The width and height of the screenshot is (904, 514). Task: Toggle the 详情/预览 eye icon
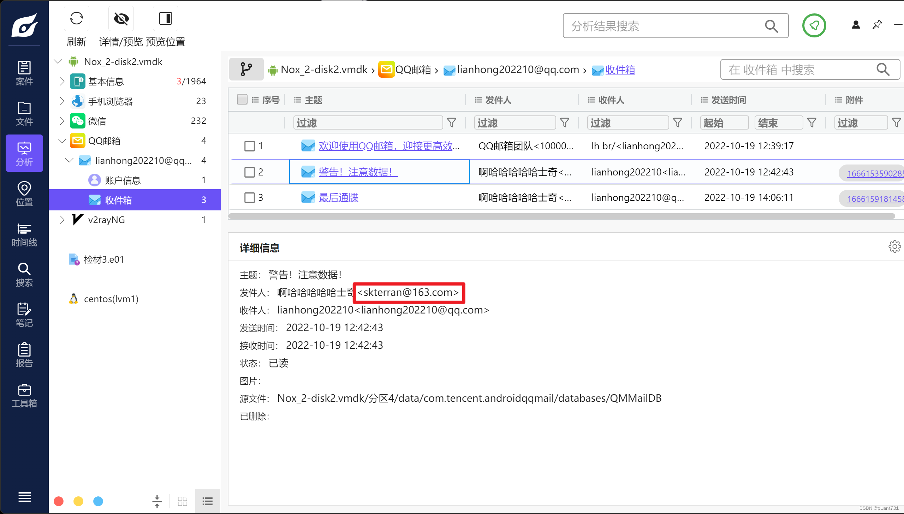pyautogui.click(x=121, y=18)
